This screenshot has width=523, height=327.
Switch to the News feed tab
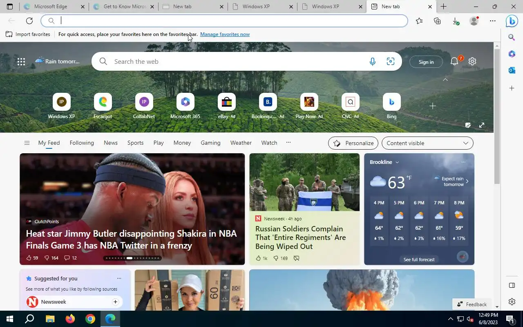point(111,143)
